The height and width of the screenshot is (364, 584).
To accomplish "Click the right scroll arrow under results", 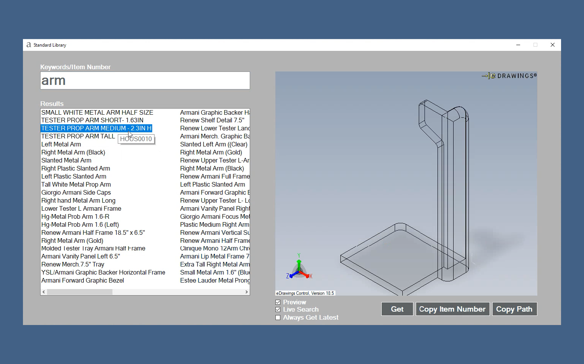I will (247, 292).
